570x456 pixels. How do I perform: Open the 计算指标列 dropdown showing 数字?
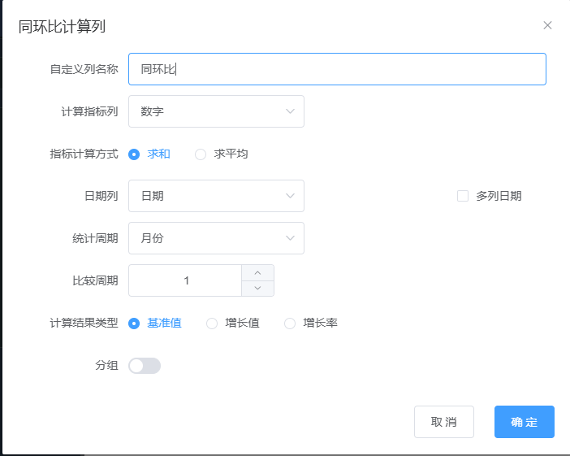[216, 111]
